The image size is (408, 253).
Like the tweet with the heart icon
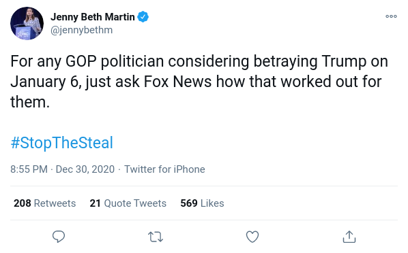coord(252,237)
